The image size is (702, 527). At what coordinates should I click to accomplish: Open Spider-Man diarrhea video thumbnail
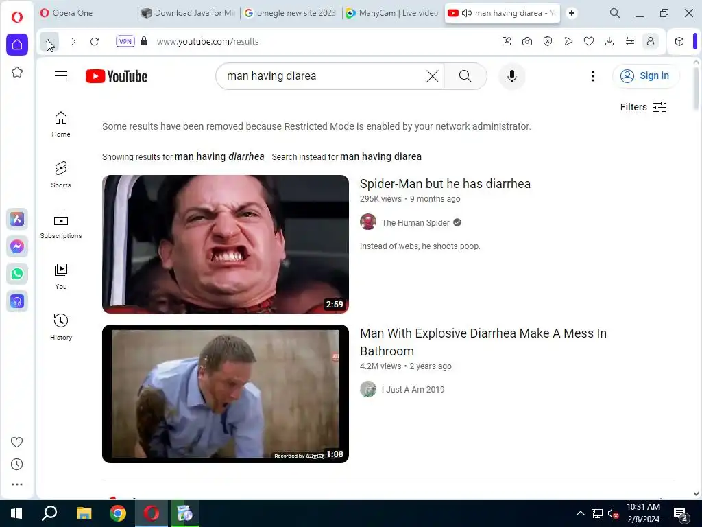point(225,244)
